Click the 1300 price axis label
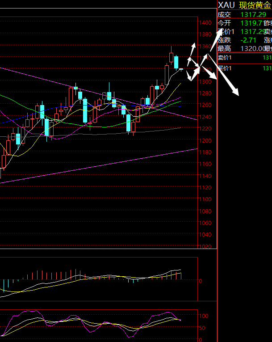Screen dimensions: 272x342 (205, 81)
